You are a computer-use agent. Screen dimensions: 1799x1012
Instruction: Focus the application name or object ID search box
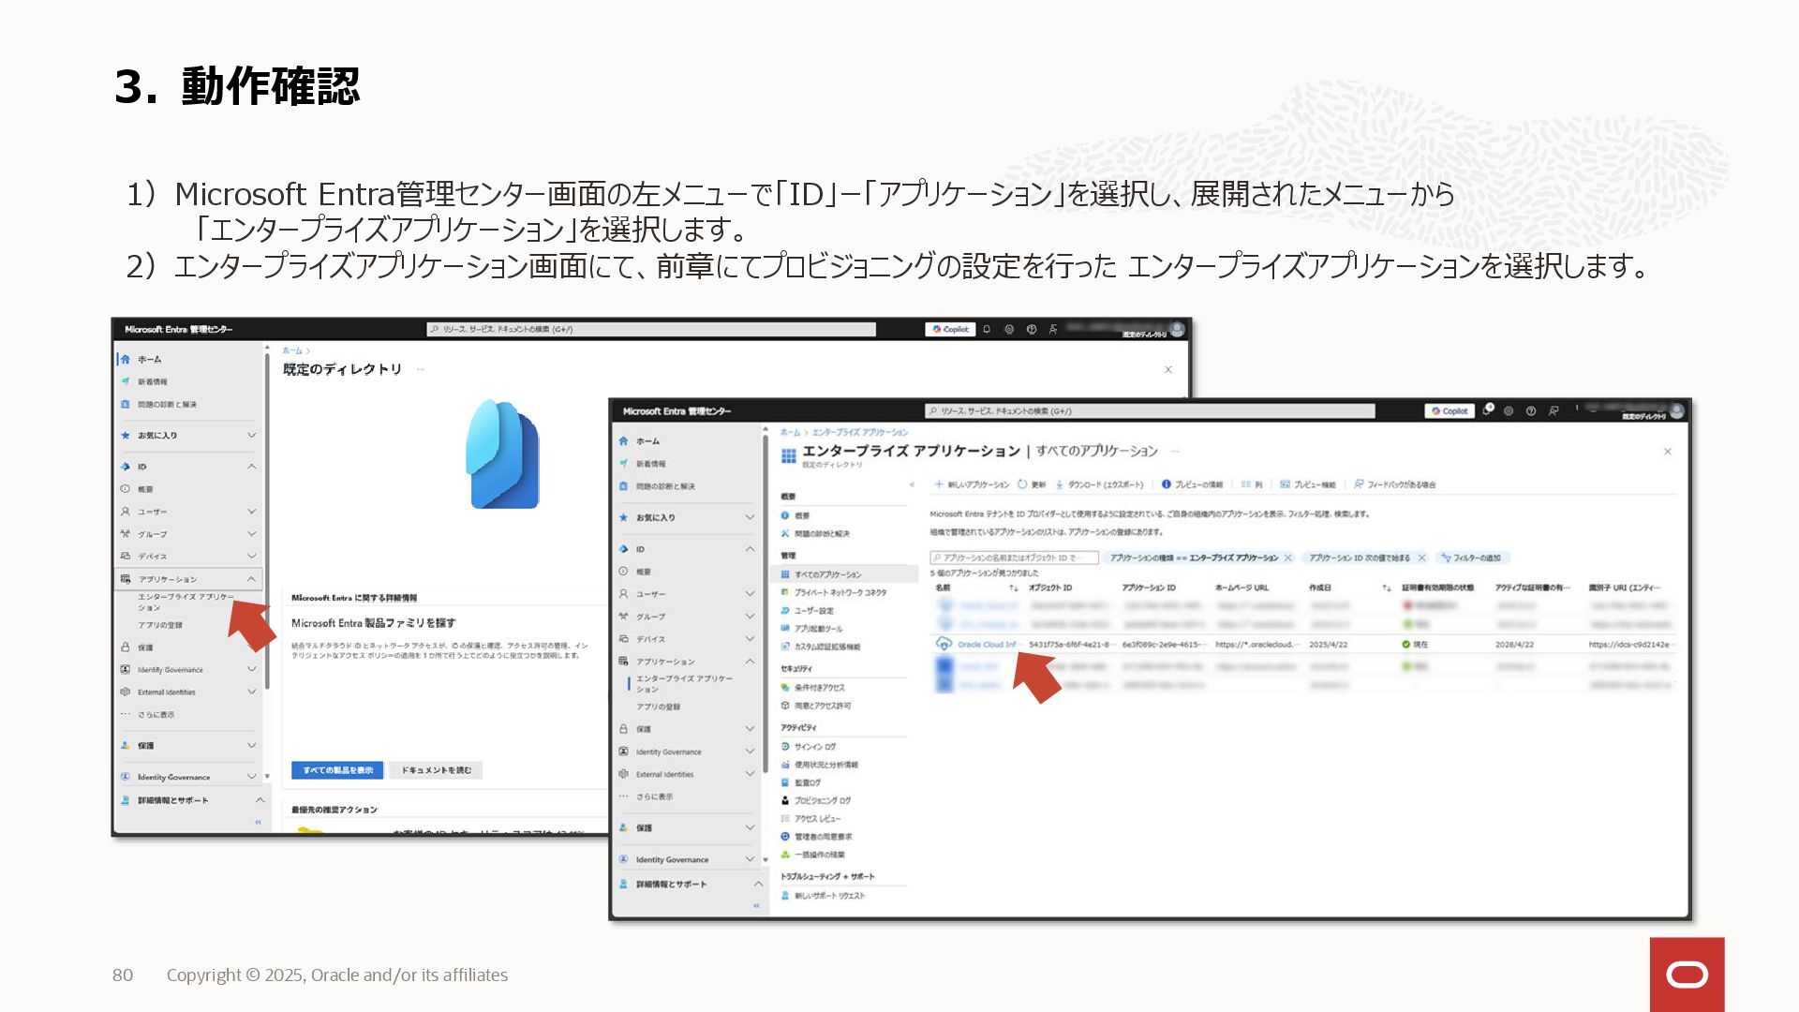tap(1014, 558)
